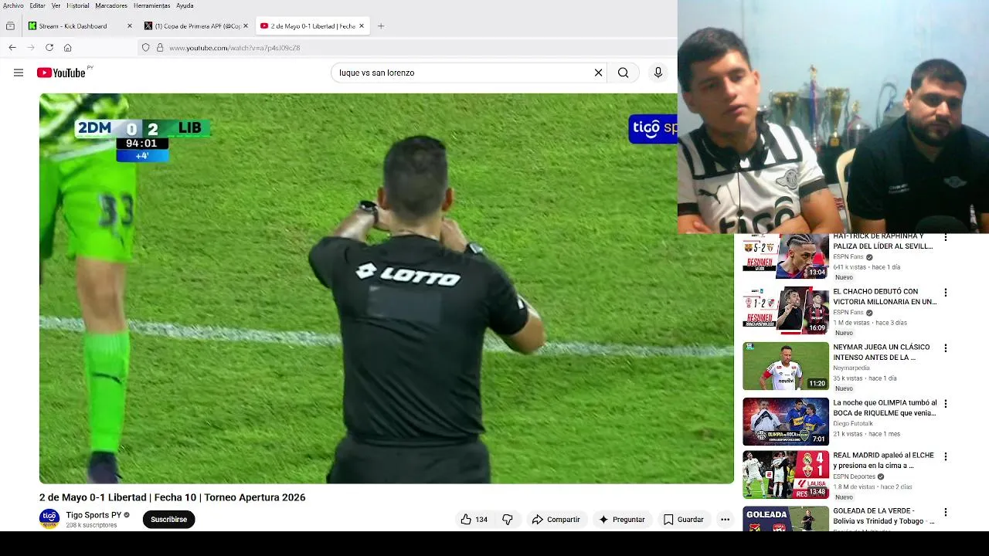Open Olimpia tumbó al Boca thumbnail
The height and width of the screenshot is (556, 989).
[x=786, y=422]
